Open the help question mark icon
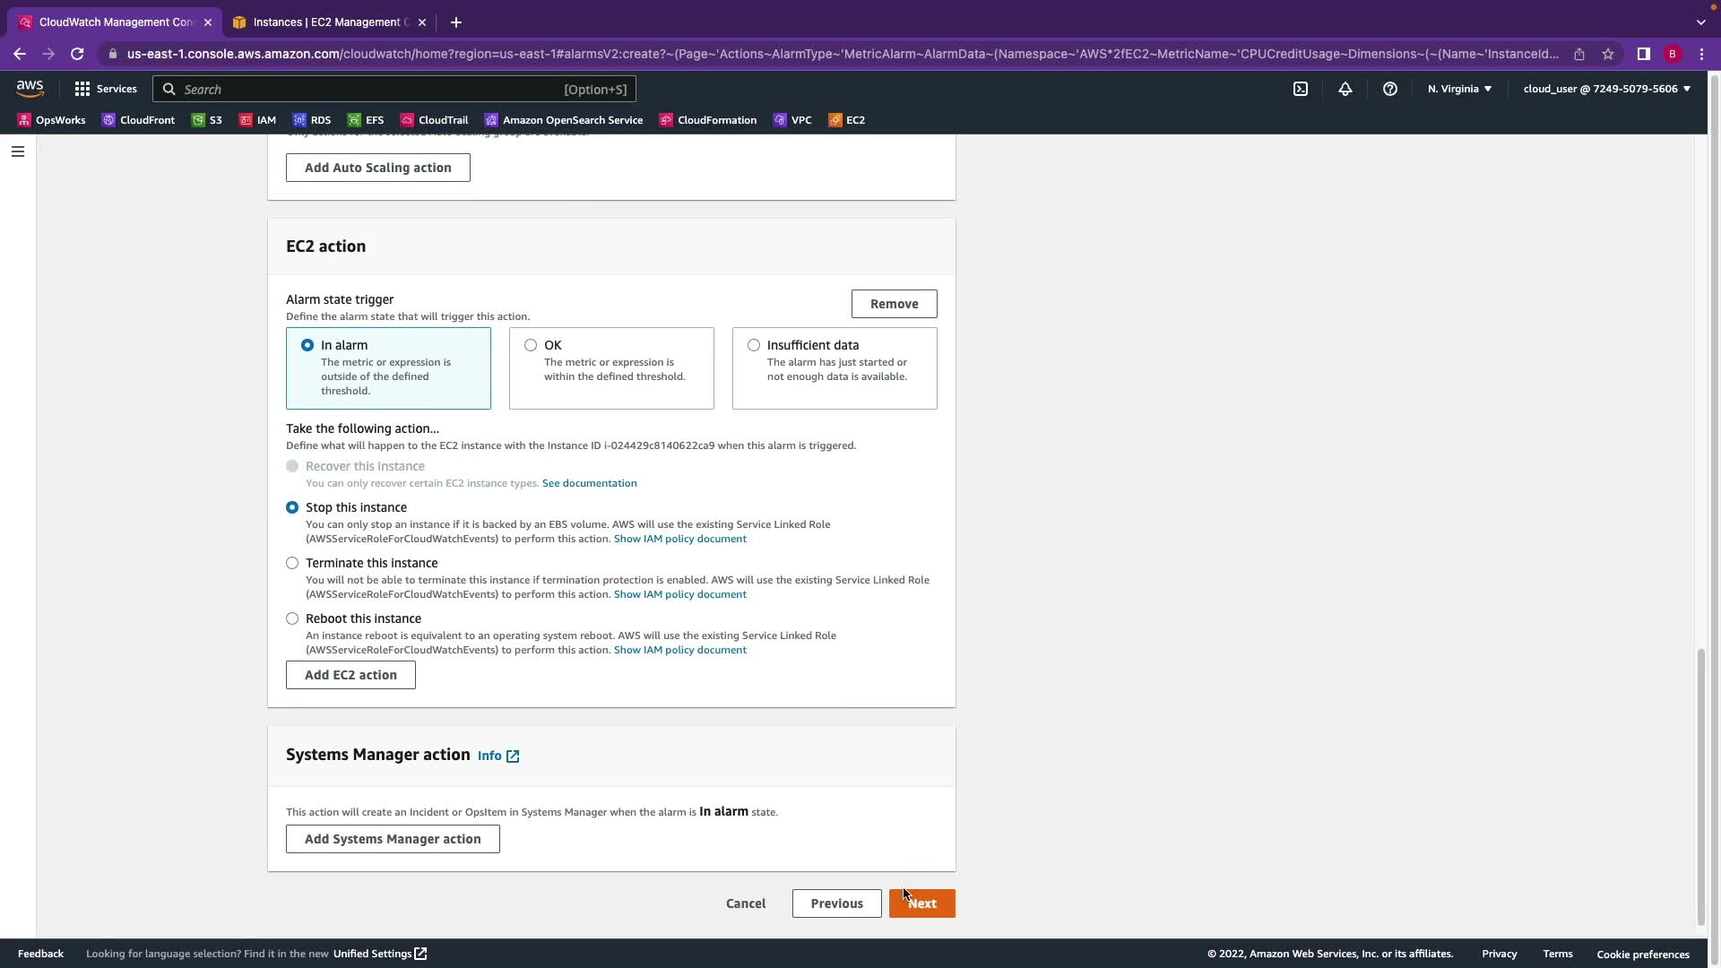 pos(1390,89)
